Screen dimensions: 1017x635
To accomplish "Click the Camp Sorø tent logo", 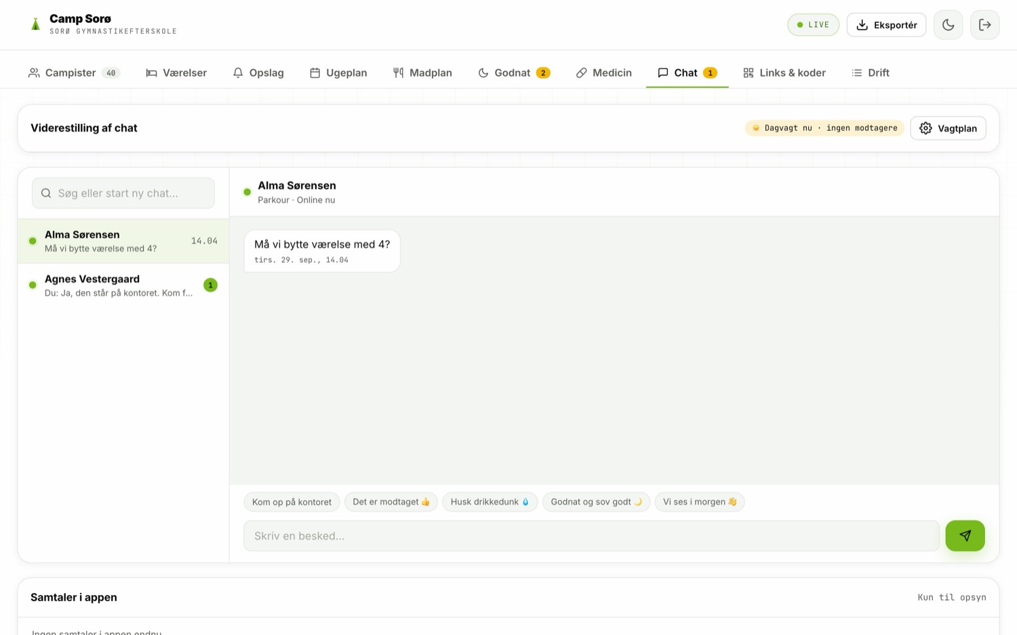I will [36, 24].
